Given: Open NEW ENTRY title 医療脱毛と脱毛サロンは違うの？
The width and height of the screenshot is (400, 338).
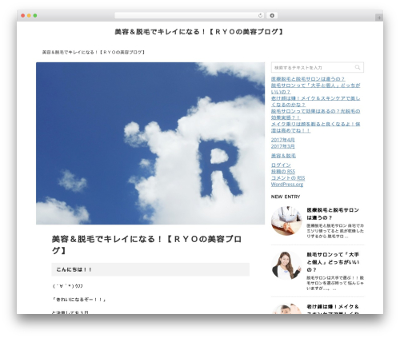Looking at the screenshot, I should click(333, 213).
